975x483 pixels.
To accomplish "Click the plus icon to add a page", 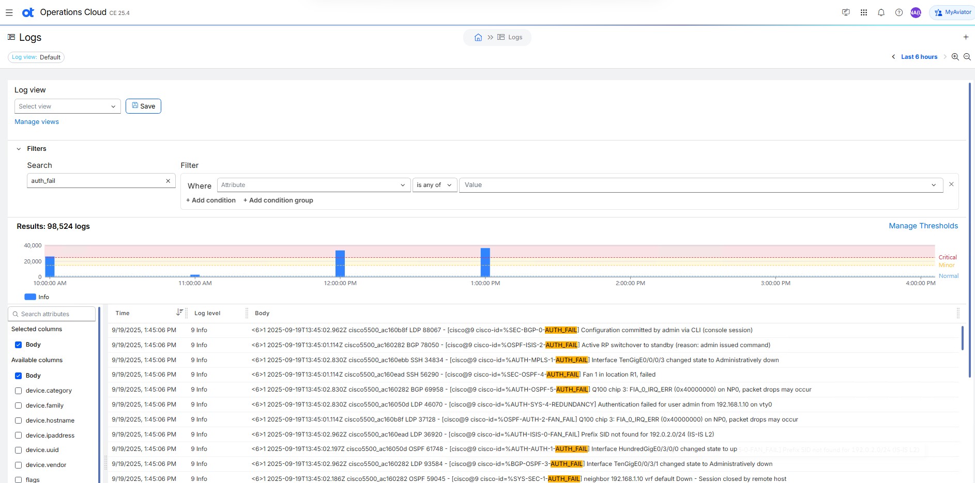I will 966,37.
